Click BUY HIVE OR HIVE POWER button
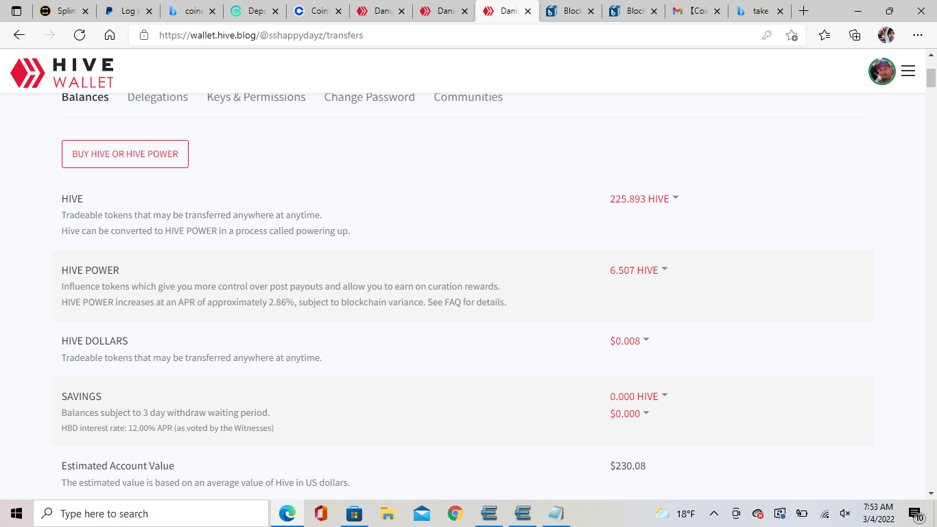937x527 pixels. pos(125,154)
